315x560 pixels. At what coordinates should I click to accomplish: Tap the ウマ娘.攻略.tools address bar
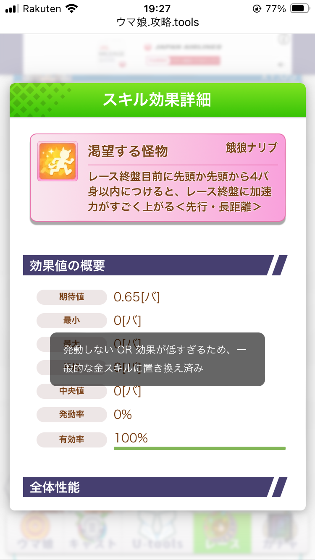click(x=157, y=22)
